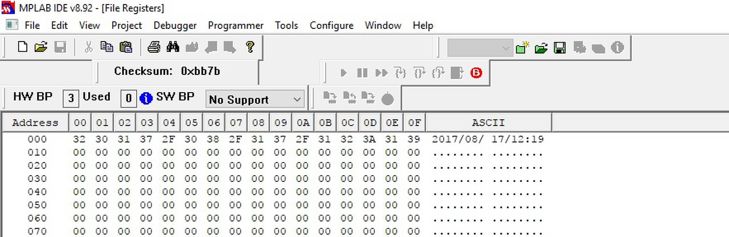Click the ASCII text 2017/08/ 17/12:19

click(x=488, y=139)
